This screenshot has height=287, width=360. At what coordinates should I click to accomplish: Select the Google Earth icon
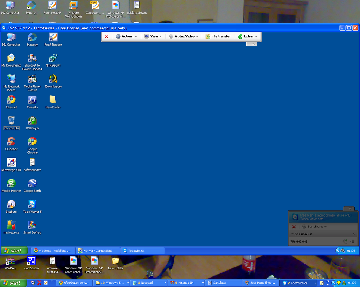(32, 186)
